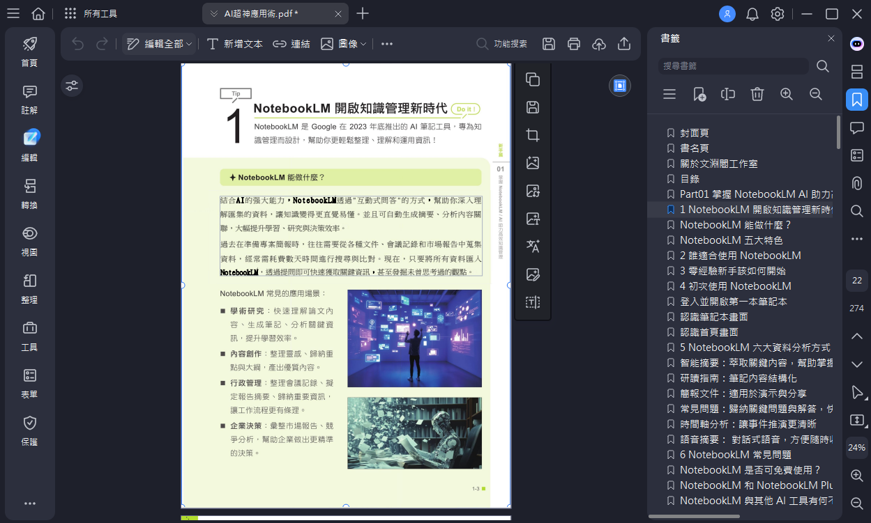
Task: Open the attachments paperclip panel
Action: (857, 183)
